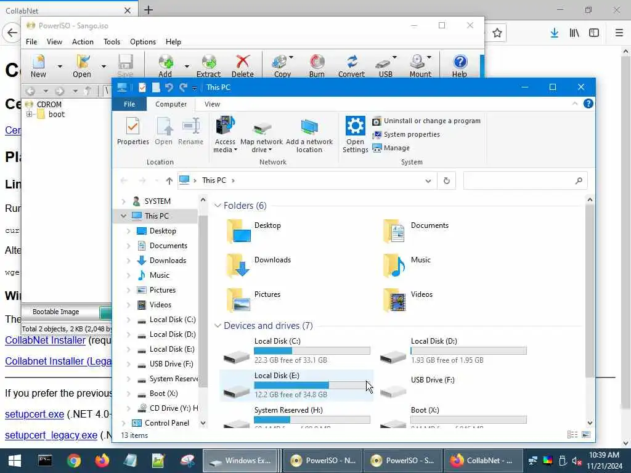Click Properties in the Explorer ribbon
The width and height of the screenshot is (631, 473).
133,131
